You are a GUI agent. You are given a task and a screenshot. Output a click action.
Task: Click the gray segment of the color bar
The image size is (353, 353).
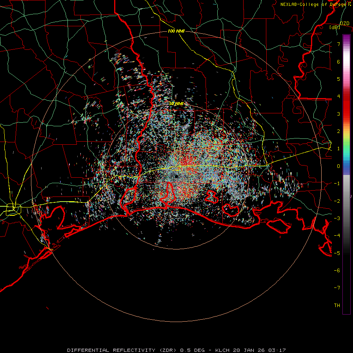pyautogui.click(x=346, y=196)
